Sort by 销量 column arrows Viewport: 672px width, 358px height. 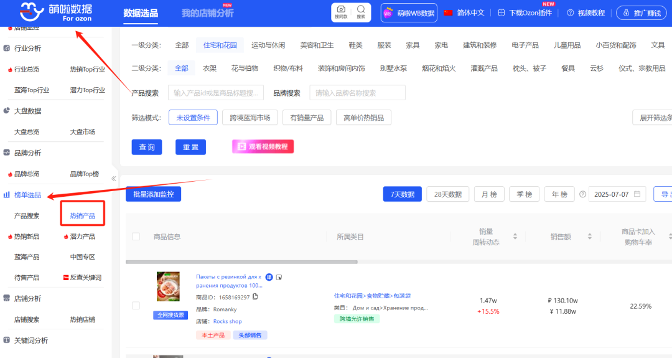[515, 236]
